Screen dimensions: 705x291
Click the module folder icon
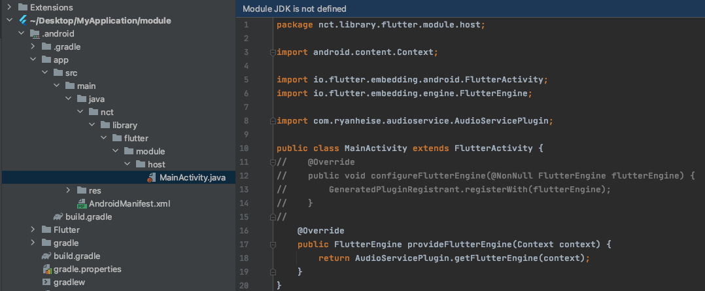pos(128,151)
